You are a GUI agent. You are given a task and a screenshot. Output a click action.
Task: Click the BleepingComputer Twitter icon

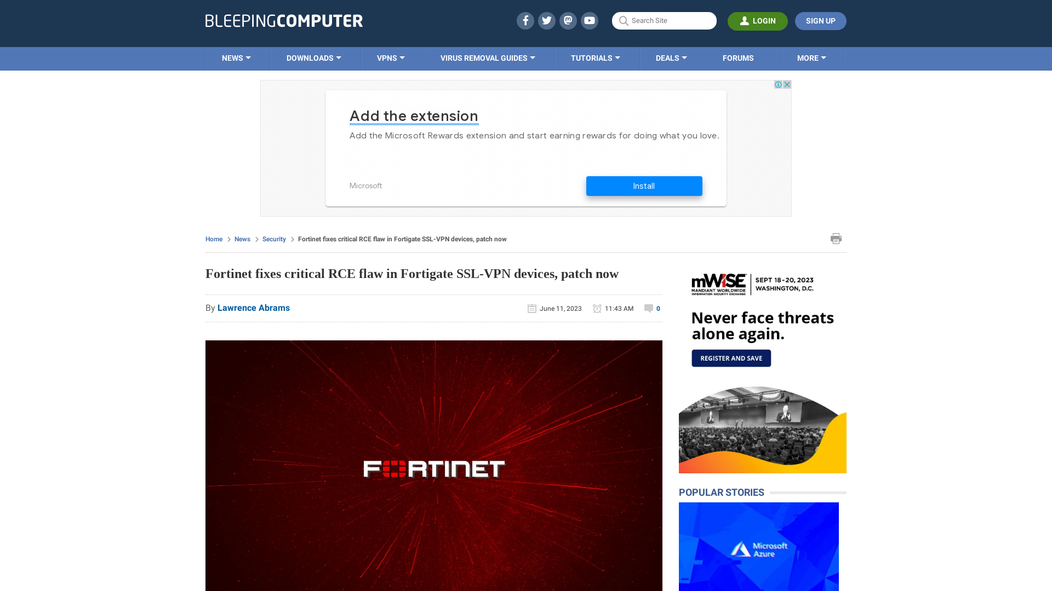546,20
